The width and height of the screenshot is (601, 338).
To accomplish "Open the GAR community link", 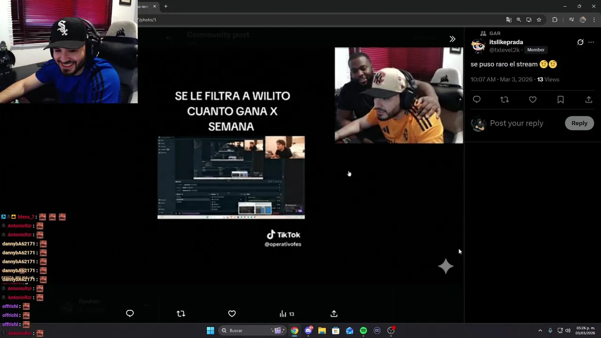I will pyautogui.click(x=495, y=33).
